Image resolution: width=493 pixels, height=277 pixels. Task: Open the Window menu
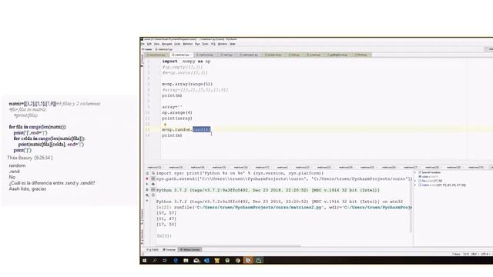223,44
